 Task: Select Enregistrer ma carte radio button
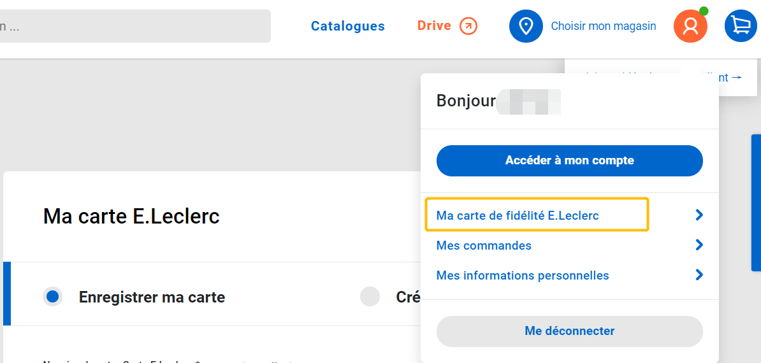click(x=52, y=297)
